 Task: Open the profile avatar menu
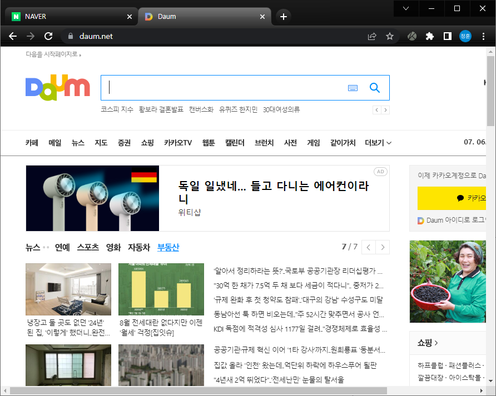pos(465,36)
